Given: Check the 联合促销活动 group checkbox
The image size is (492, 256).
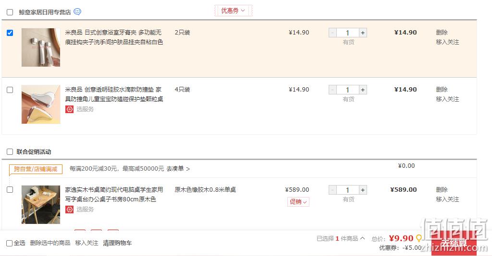Looking at the screenshot, I should (x=10, y=152).
